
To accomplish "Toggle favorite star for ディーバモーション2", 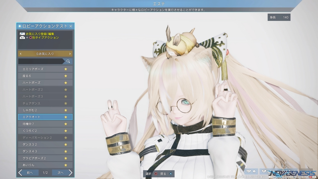I will click(66, 138).
